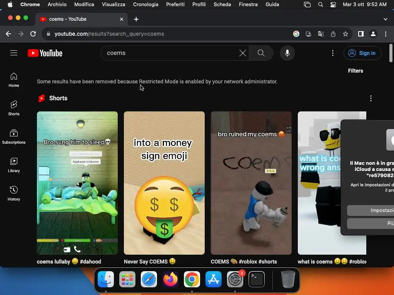
Task: Launch Safari from the Dock
Action: (149, 279)
